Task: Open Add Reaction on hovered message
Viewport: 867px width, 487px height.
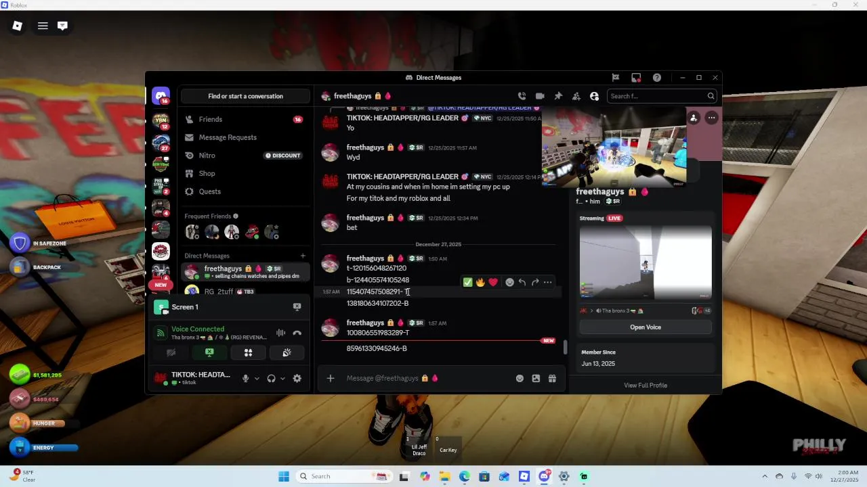Action: pyautogui.click(x=509, y=282)
